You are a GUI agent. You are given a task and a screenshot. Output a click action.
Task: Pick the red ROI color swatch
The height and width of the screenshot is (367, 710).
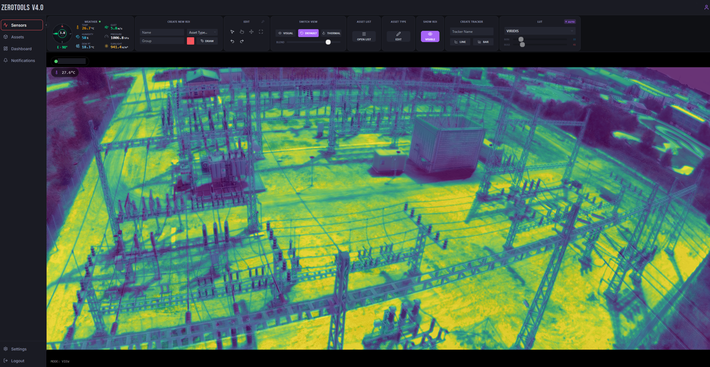[190, 41]
